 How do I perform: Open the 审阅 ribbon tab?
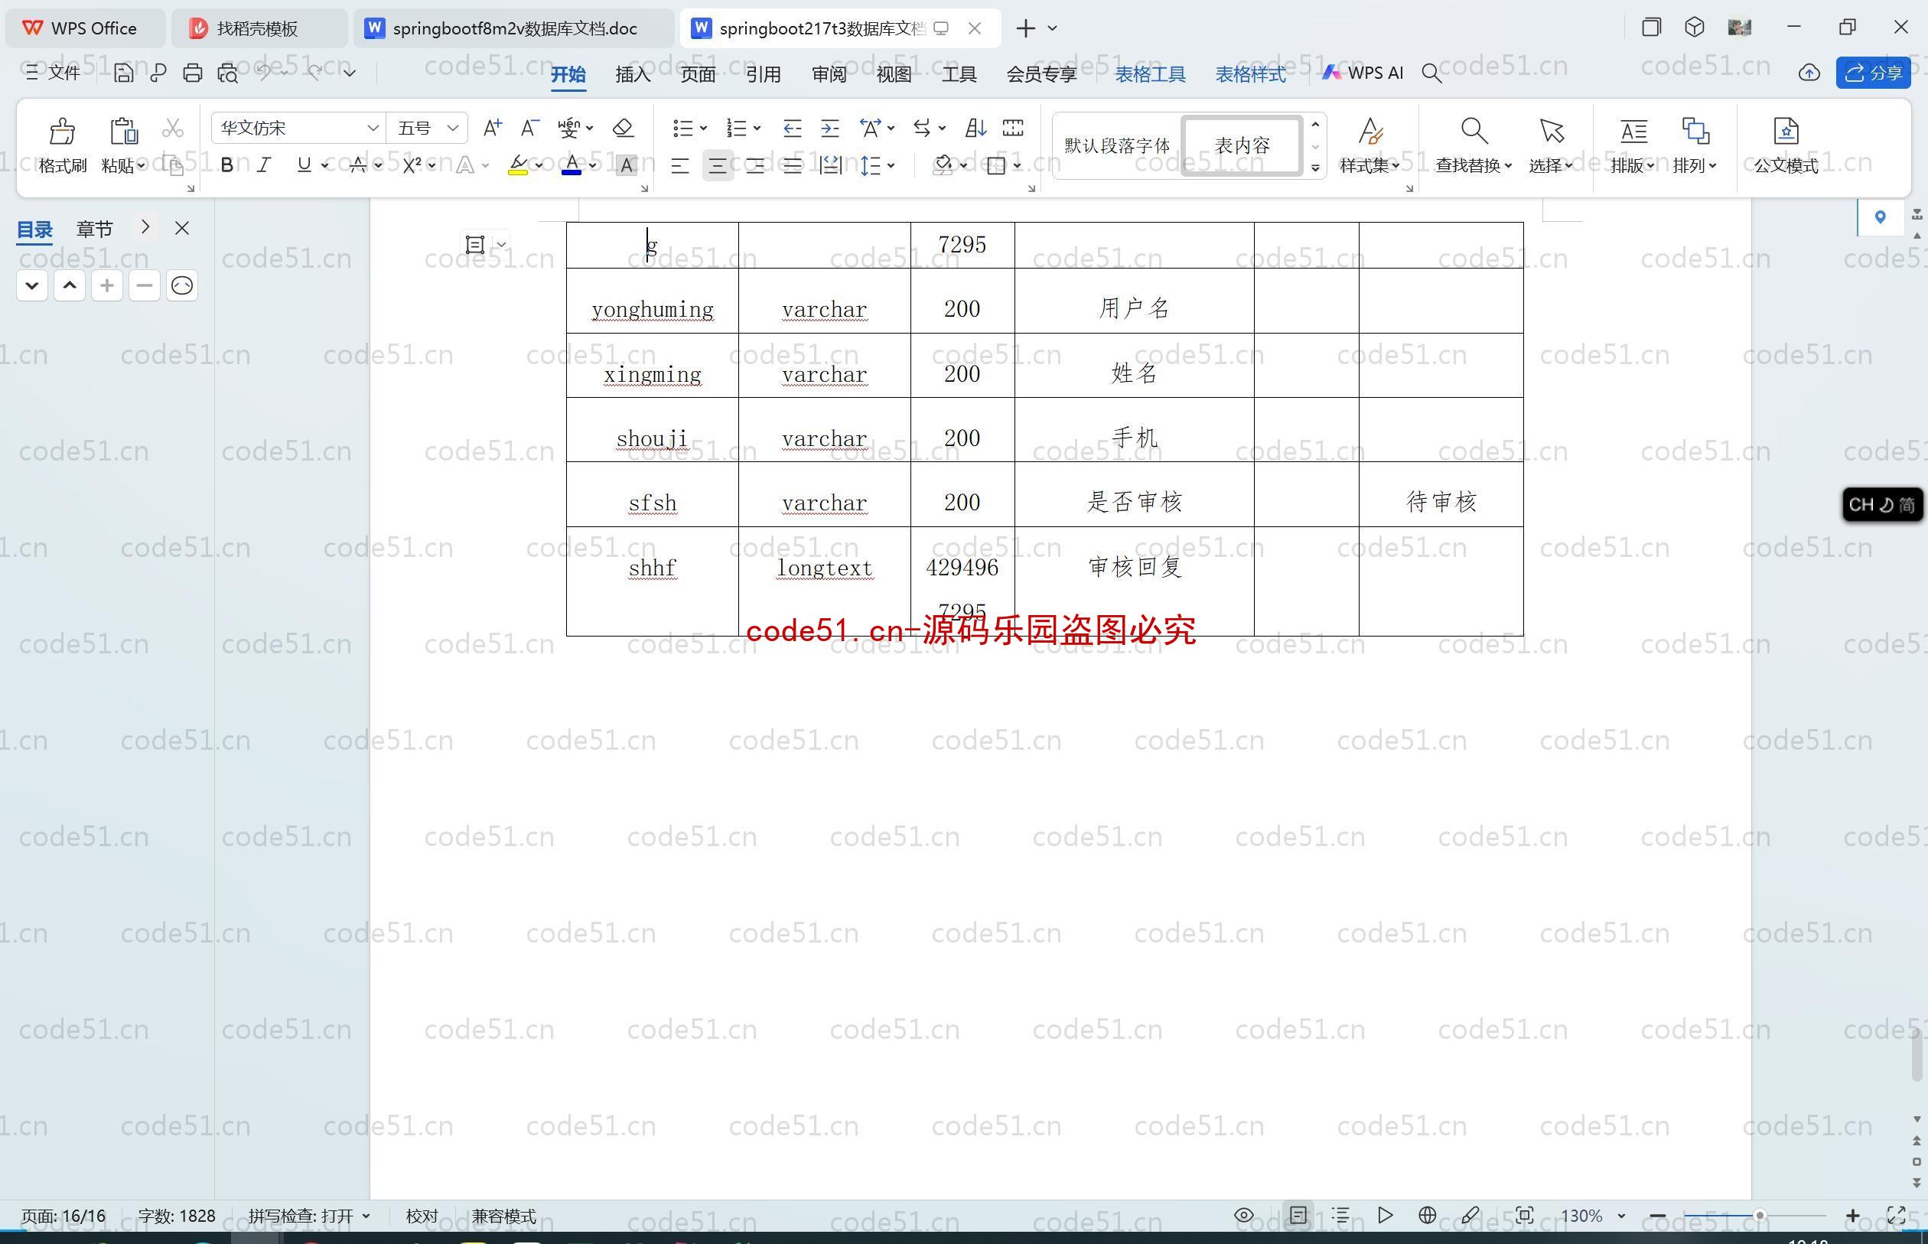829,74
